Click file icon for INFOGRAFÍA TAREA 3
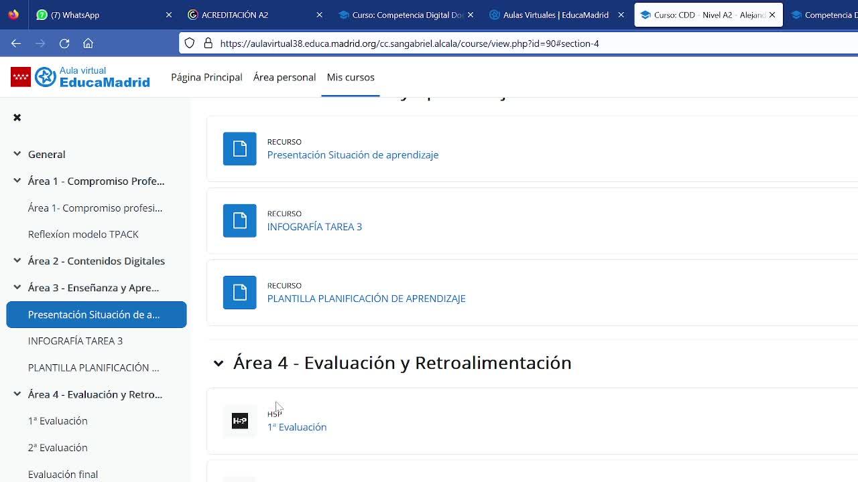This screenshot has width=858, height=482. (240, 220)
